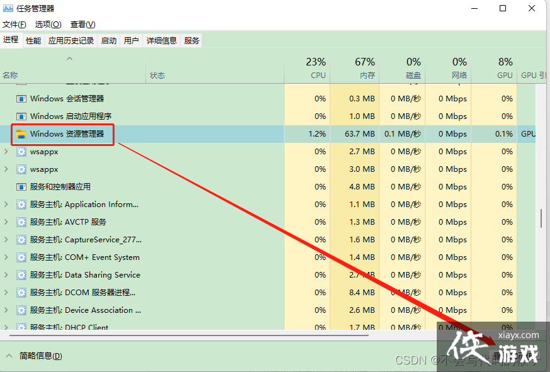The width and height of the screenshot is (550, 372).
Task: Sort processes by CPU column header
Action: coord(308,68)
